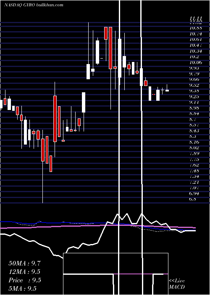
Task: Click the 50MA : 9.7 readout
Action: point(24,263)
